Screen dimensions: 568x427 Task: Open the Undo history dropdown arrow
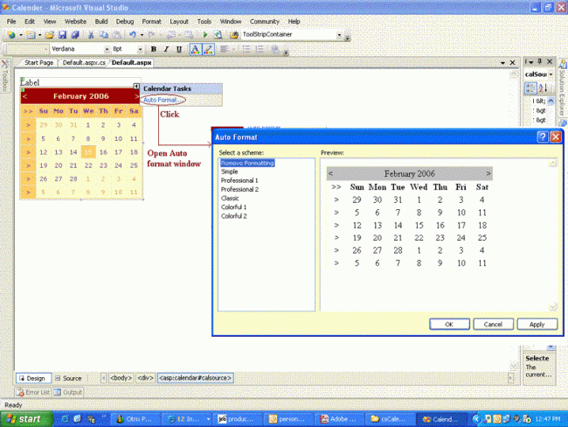tap(142, 35)
